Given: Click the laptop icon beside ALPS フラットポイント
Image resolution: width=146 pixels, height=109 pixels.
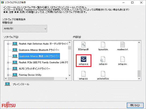Looking at the screenshot, I should pyautogui.click(x=15, y=68).
